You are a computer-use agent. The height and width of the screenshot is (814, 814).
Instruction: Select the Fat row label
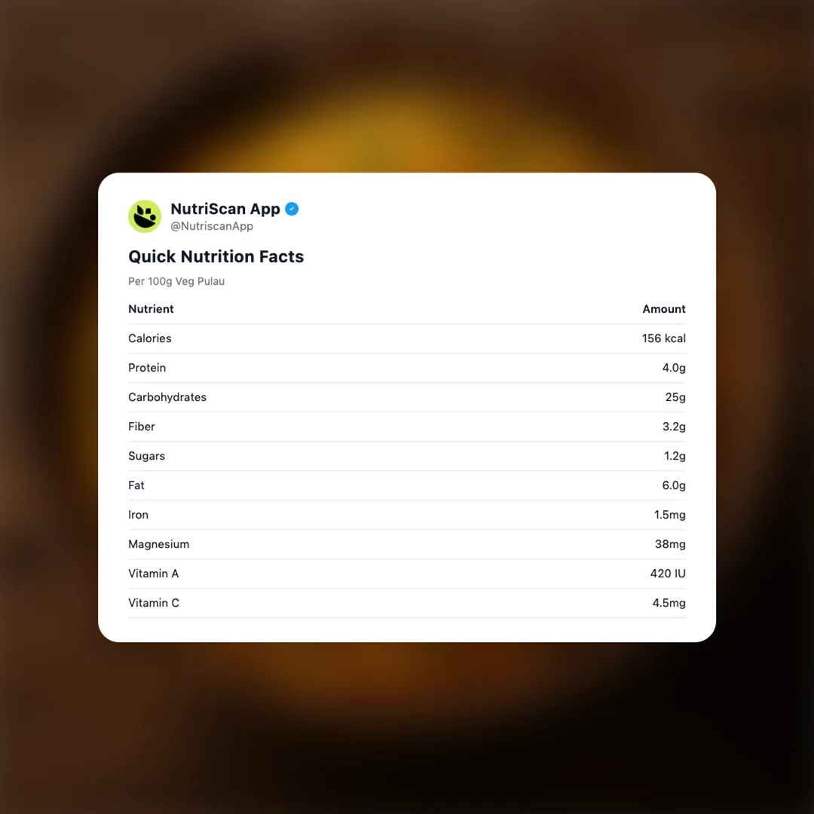coord(136,485)
